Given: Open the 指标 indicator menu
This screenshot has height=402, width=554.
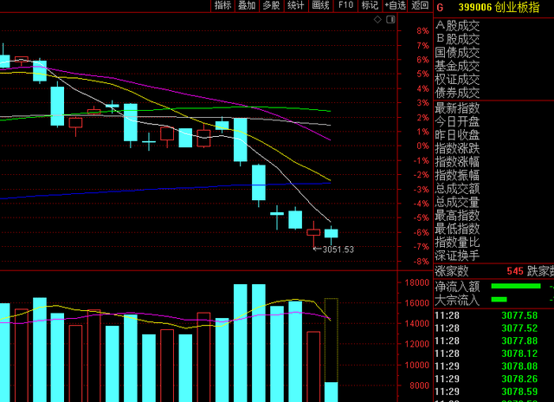Looking at the screenshot, I should click(x=222, y=6).
